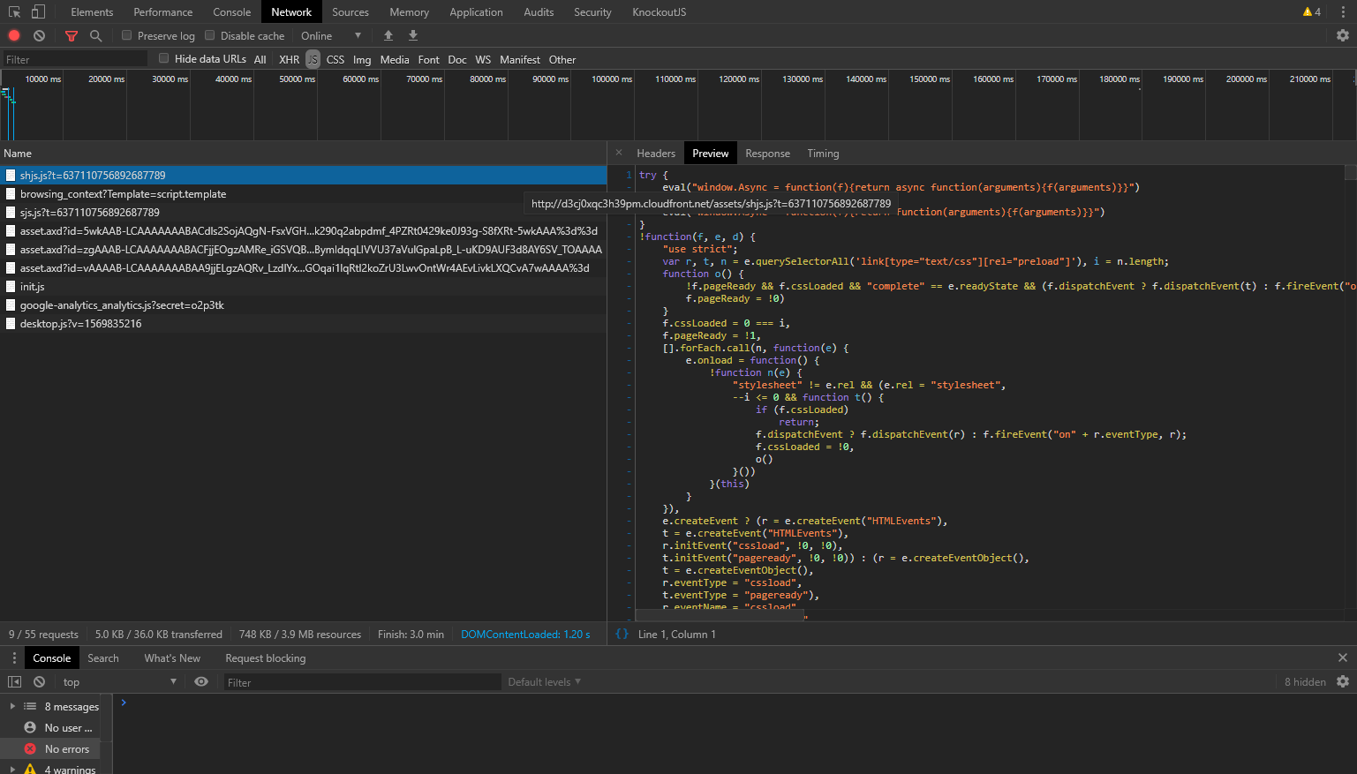Click the 8 hidden messages label
The width and height of the screenshot is (1357, 774).
click(x=1305, y=681)
